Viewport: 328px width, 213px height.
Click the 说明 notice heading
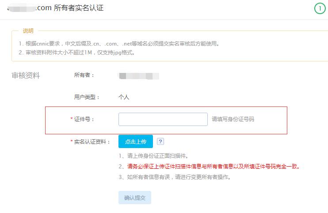[x=28, y=30]
